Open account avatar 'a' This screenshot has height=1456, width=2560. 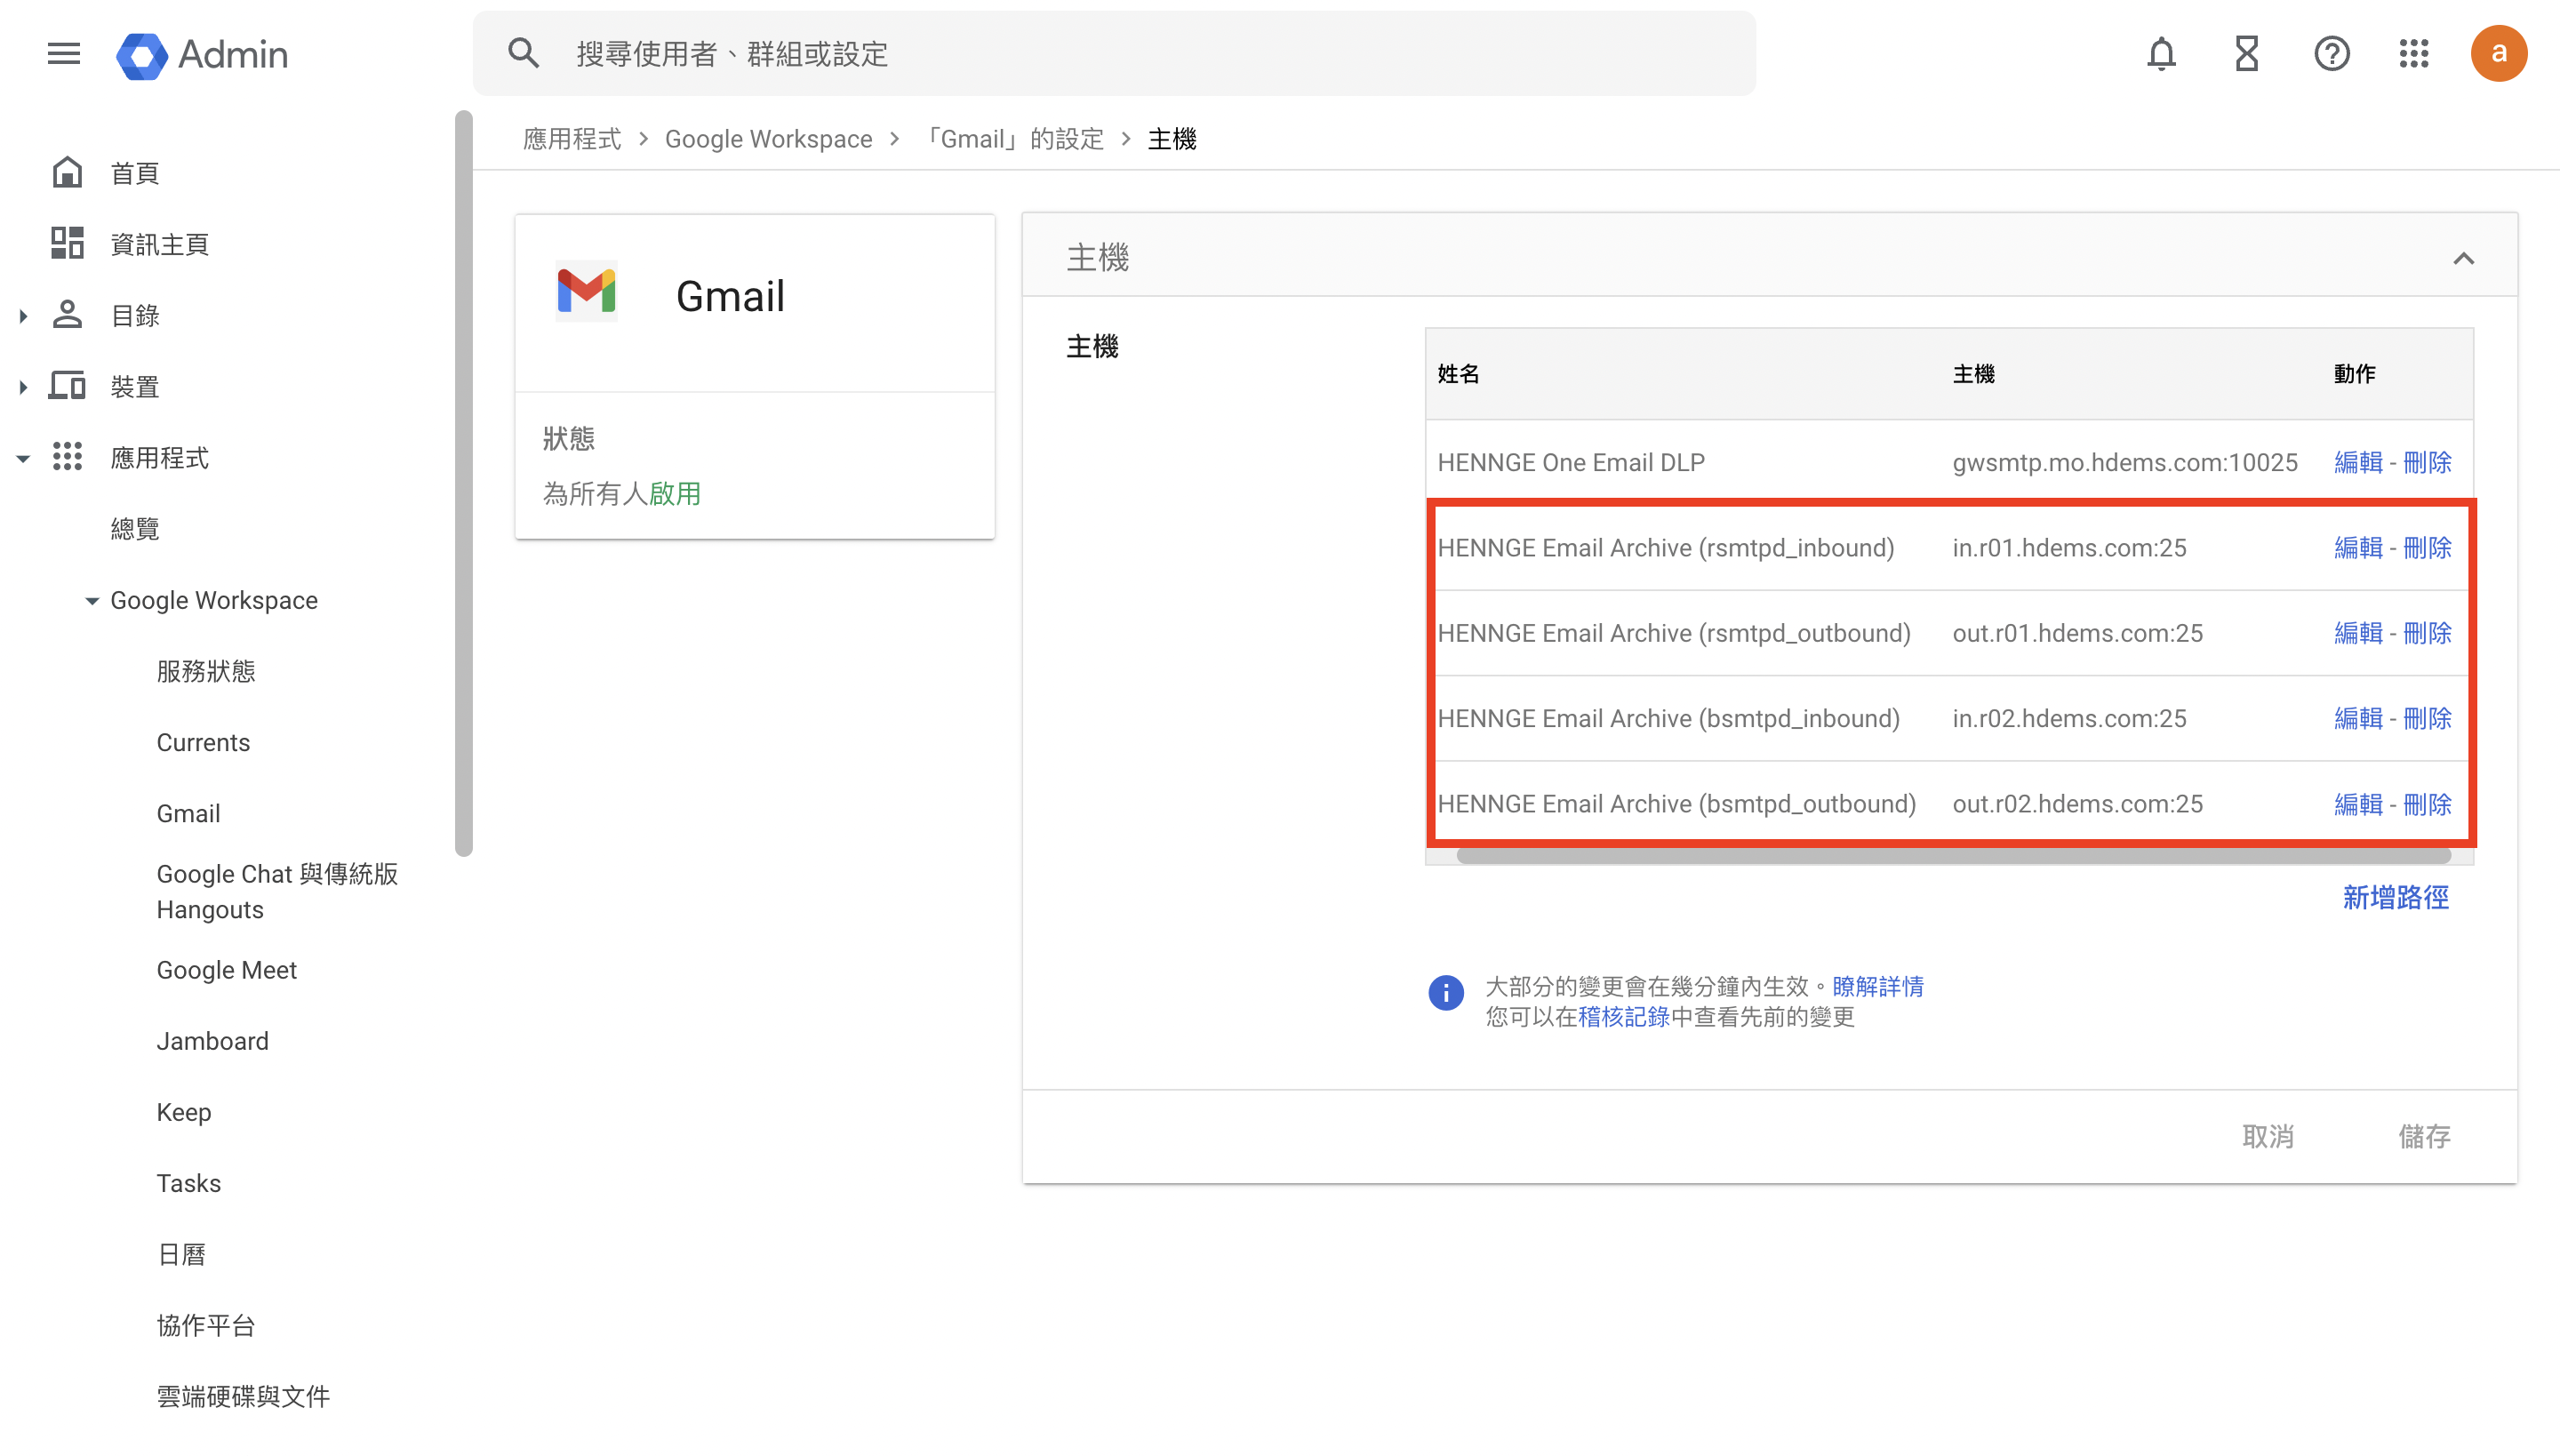pos(2498,54)
